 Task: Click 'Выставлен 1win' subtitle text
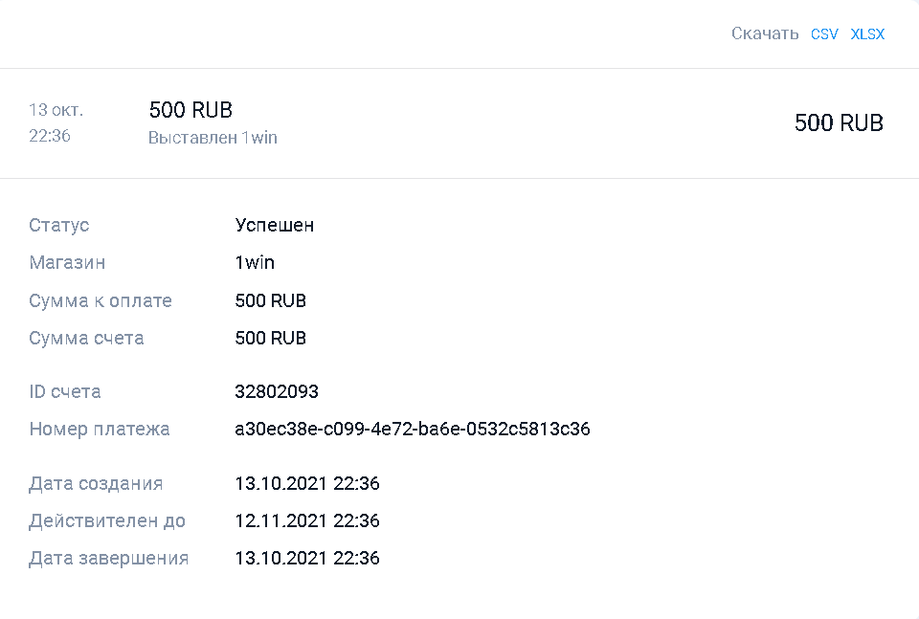(213, 138)
